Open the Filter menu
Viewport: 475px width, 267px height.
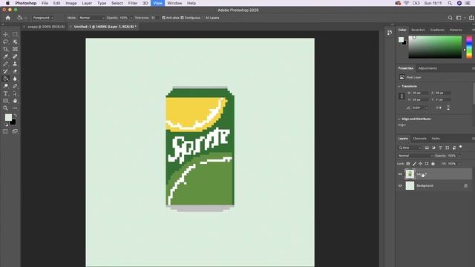point(133,3)
